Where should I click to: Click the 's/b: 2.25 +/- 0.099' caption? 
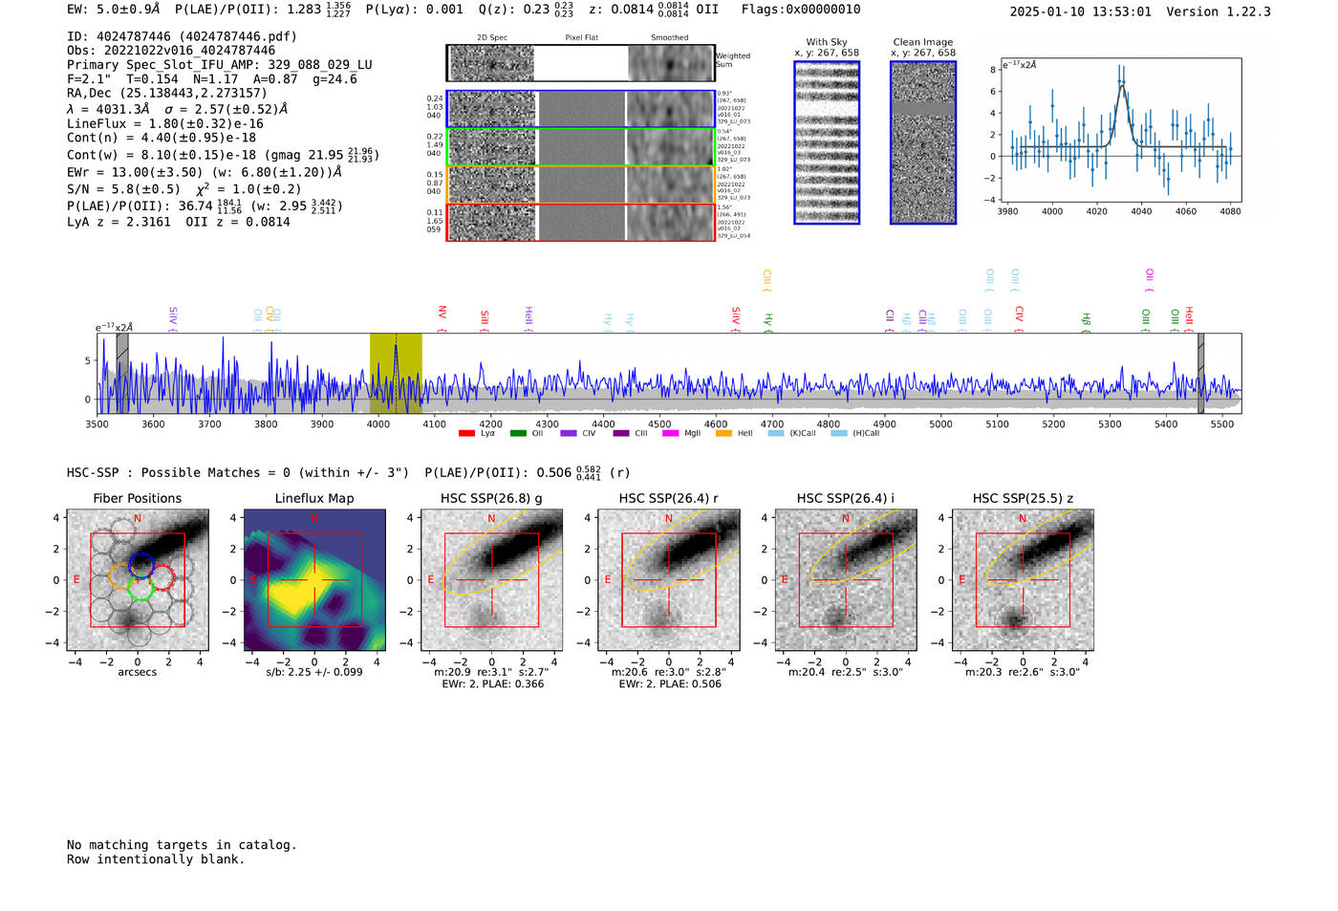pos(314,672)
